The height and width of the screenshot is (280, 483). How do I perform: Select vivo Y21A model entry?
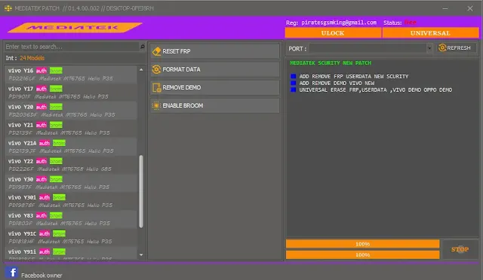[71, 147]
